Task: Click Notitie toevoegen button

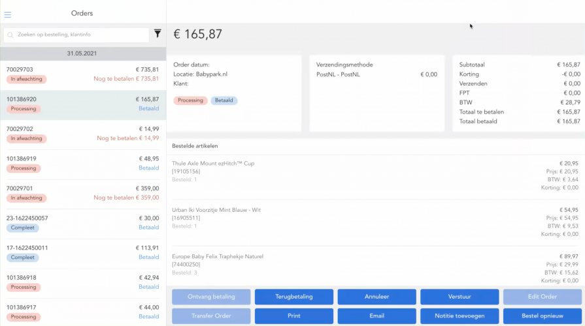Action: pyautogui.click(x=459, y=316)
